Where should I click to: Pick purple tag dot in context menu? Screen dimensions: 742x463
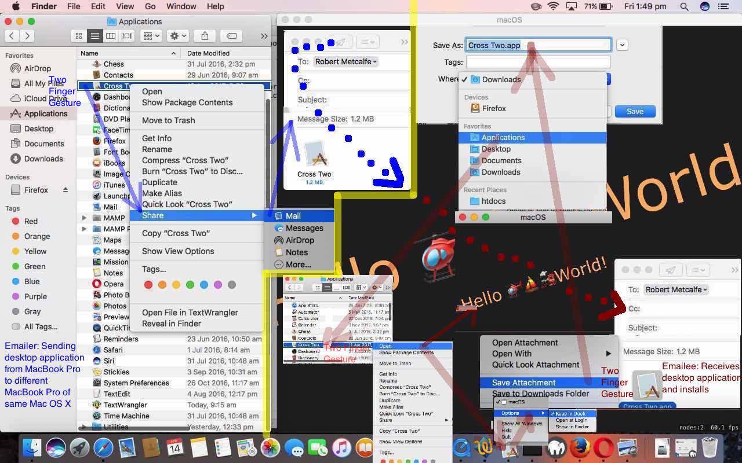pyautogui.click(x=217, y=285)
